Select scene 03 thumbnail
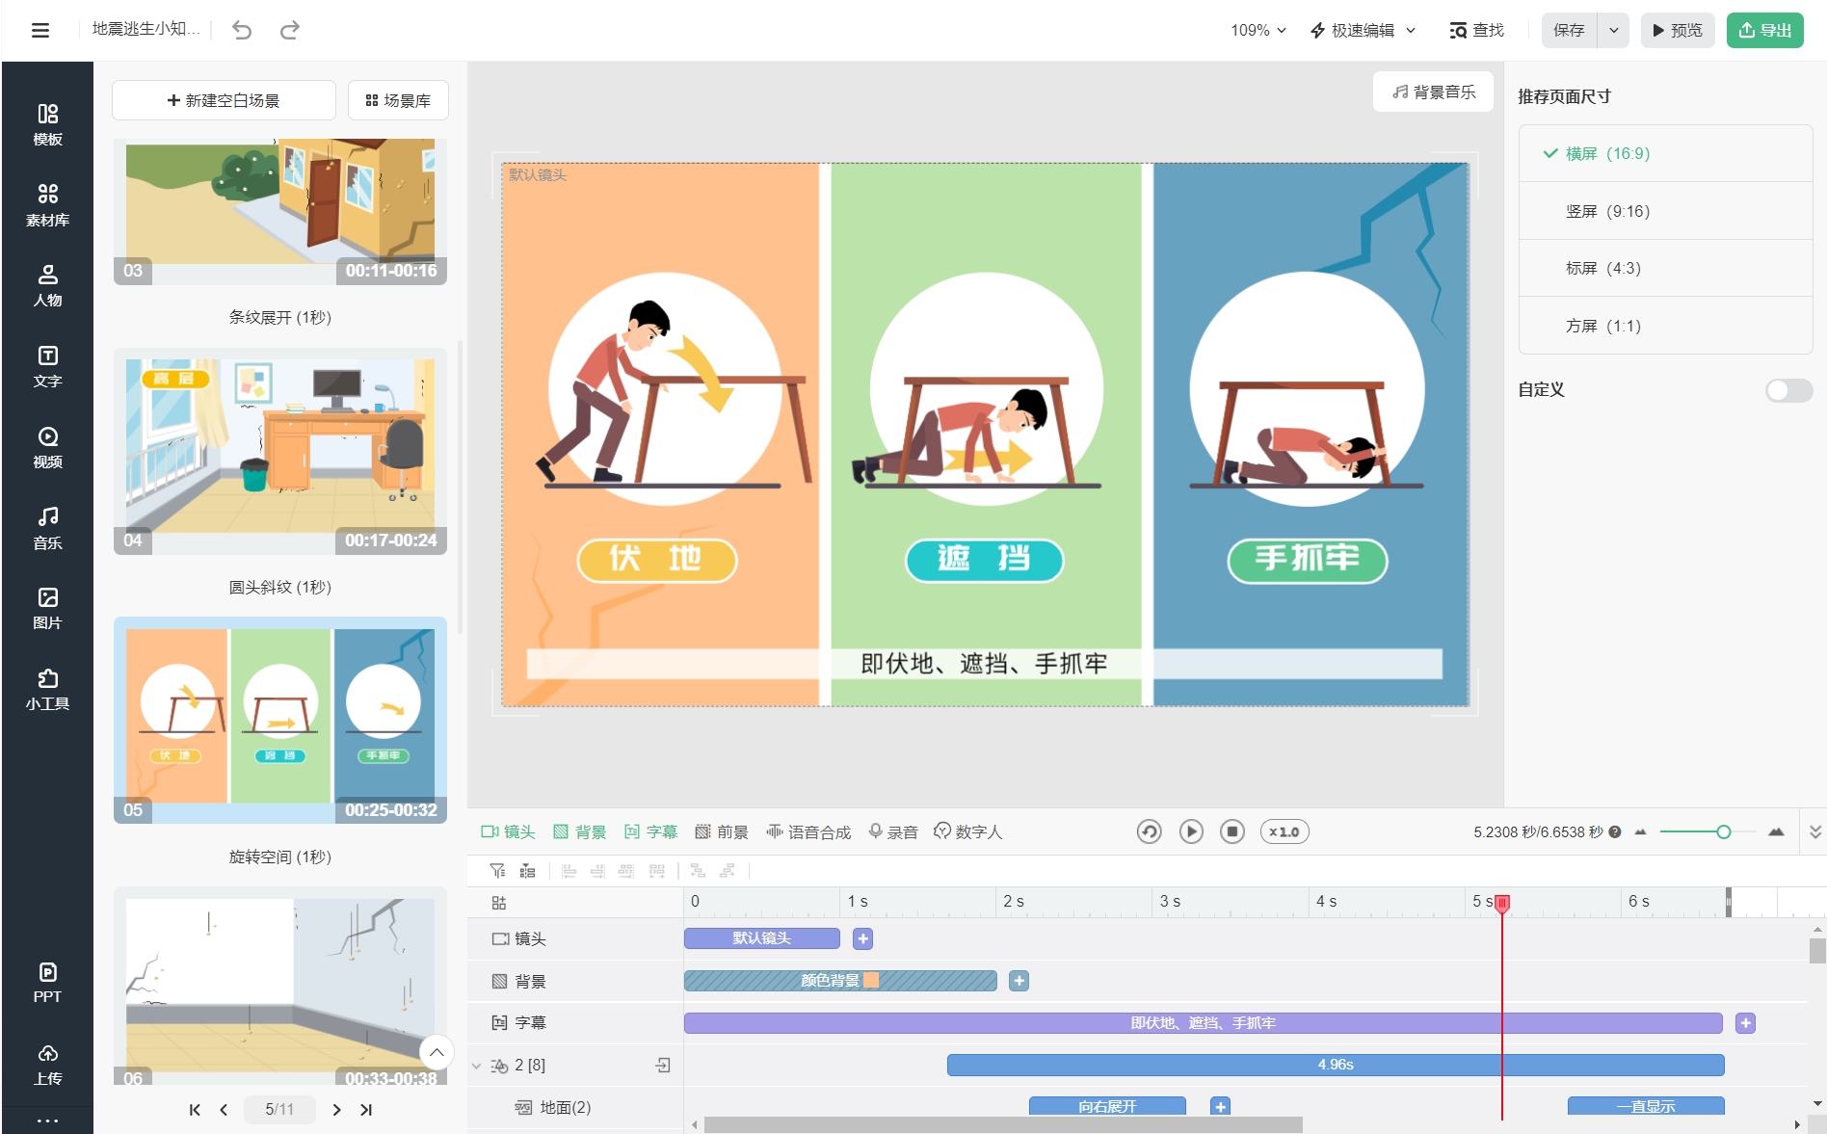Screen dimensions: 1827x1134 tap(280, 210)
